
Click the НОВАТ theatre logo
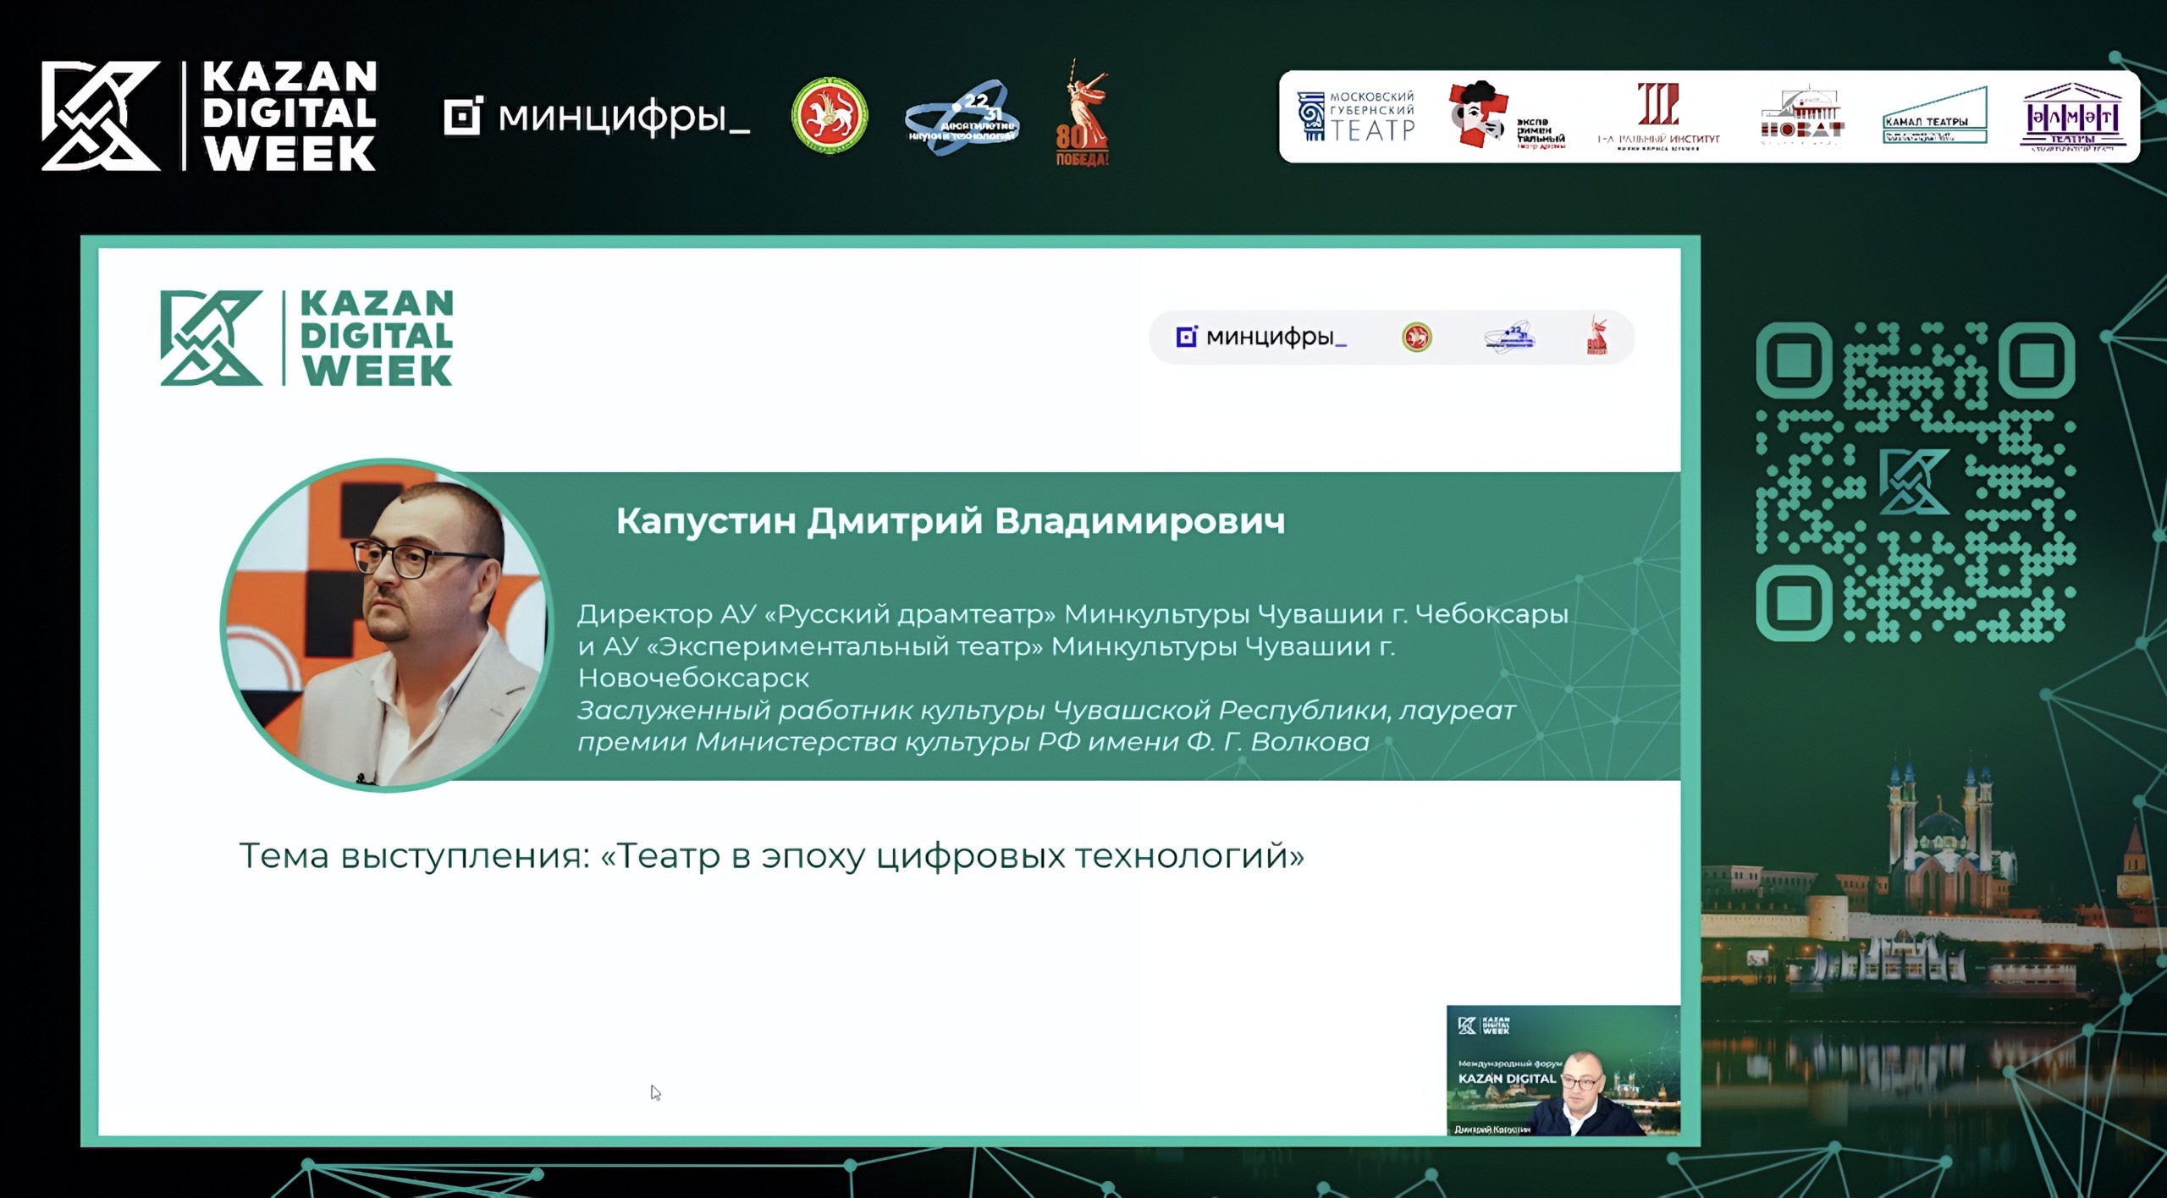(x=1802, y=117)
